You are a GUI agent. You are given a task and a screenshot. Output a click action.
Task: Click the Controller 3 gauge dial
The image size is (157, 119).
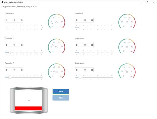(57, 46)
